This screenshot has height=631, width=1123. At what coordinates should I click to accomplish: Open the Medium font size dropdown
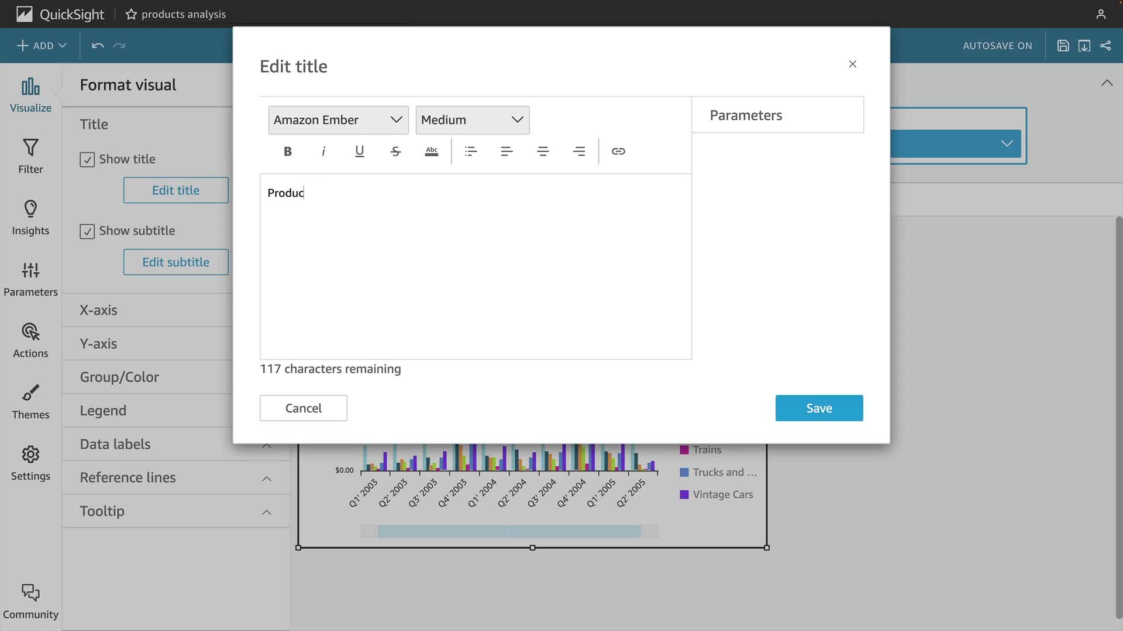pos(472,120)
